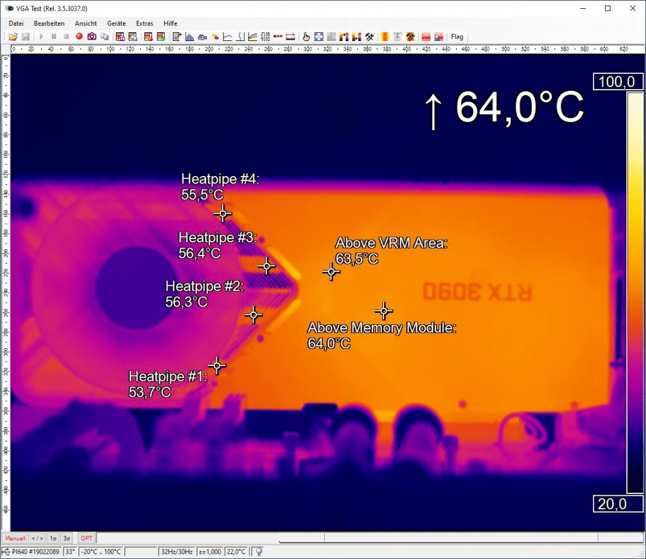646x559 pixels.
Task: Click the orange striped hammer icon
Action: click(410, 37)
